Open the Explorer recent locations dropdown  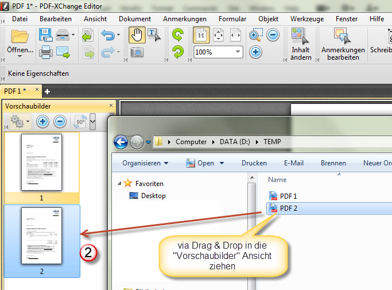coord(149,142)
